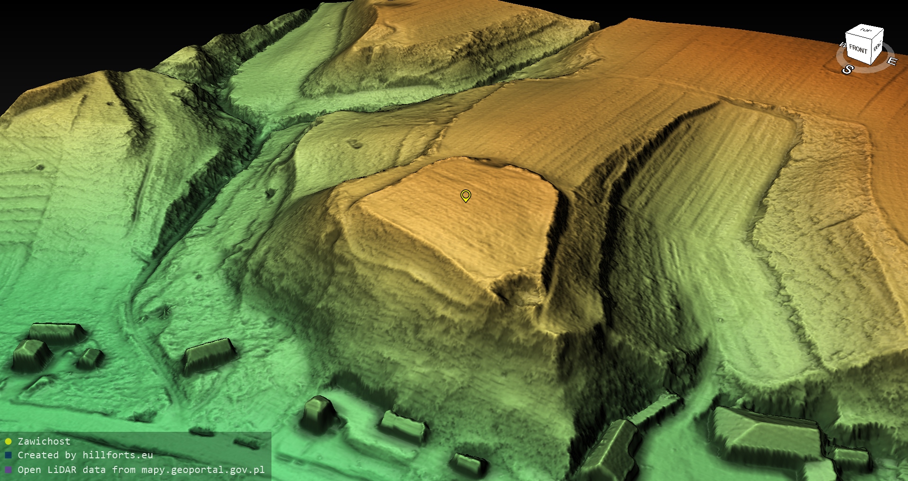Viewport: 908px width, 481px height.
Task: Select the TOP face of the view cube
Action: point(865,31)
